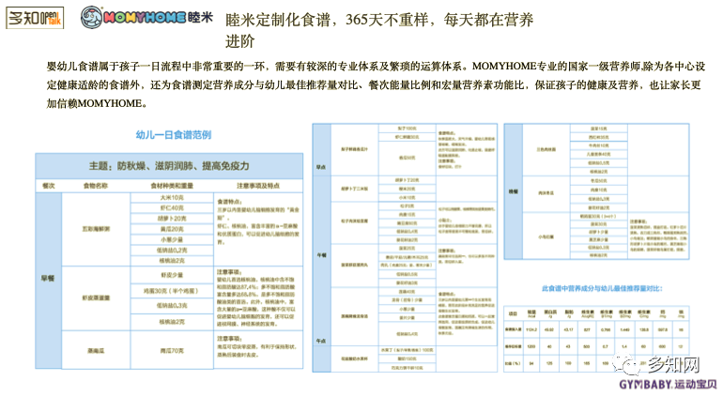Click the 低钠盐0.2克 ingredient cell
The width and height of the screenshot is (723, 396).
[x=172, y=251]
